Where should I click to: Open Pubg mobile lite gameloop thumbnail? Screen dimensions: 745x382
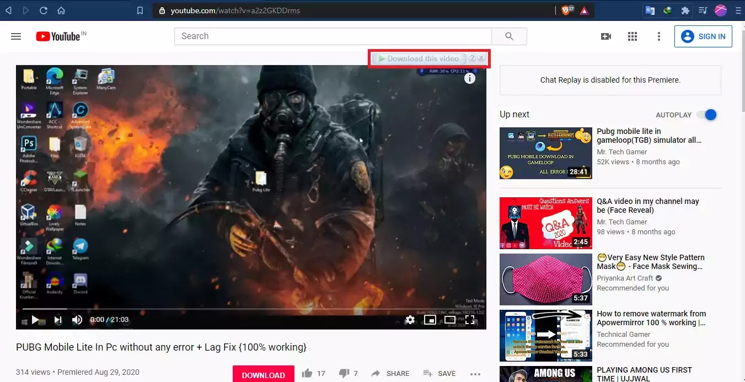pyautogui.click(x=545, y=153)
